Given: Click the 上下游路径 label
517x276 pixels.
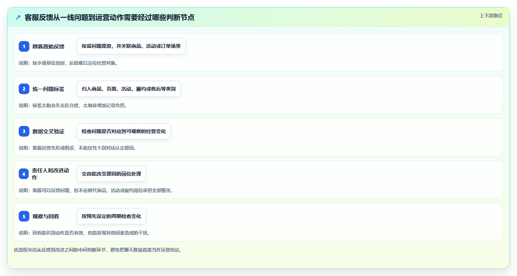Looking at the screenshot, I should (491, 16).
